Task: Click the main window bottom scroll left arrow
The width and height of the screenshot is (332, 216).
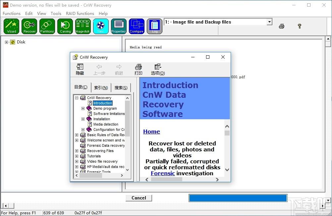Action: pyautogui.click(x=6, y=206)
